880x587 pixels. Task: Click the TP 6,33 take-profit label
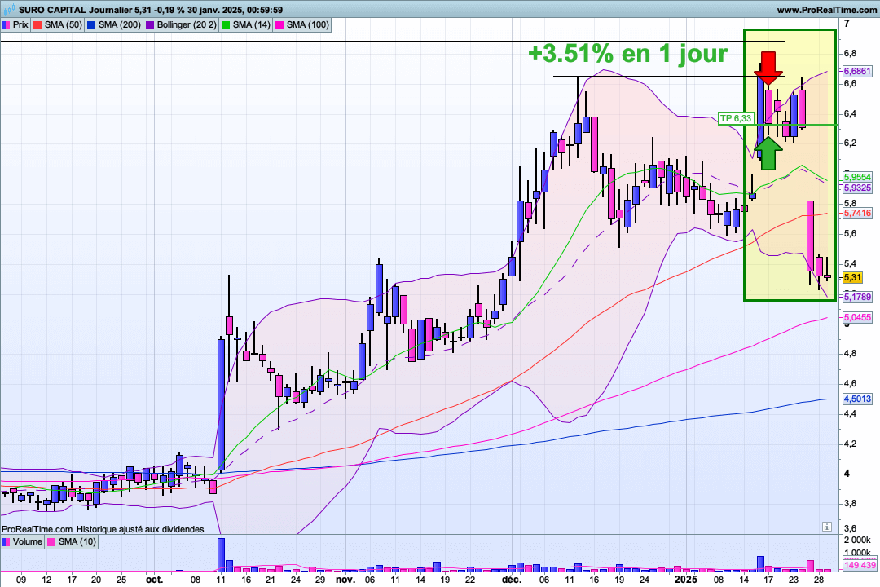point(735,118)
